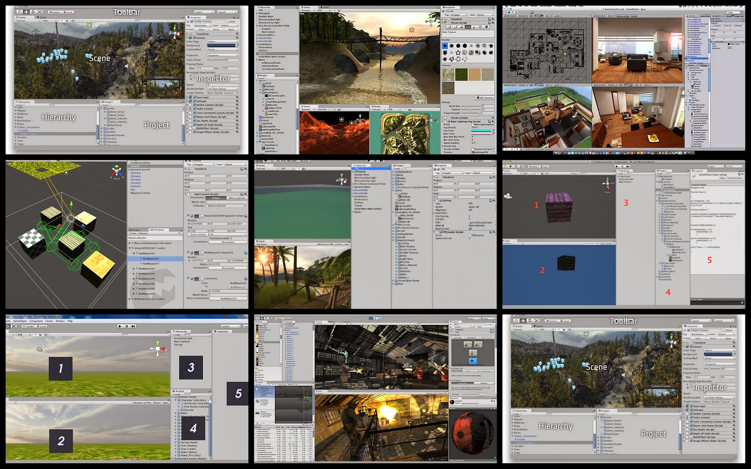The image size is (751, 469).
Task: Click Center pivot button in New Unity Project
Action: [x=28, y=326]
